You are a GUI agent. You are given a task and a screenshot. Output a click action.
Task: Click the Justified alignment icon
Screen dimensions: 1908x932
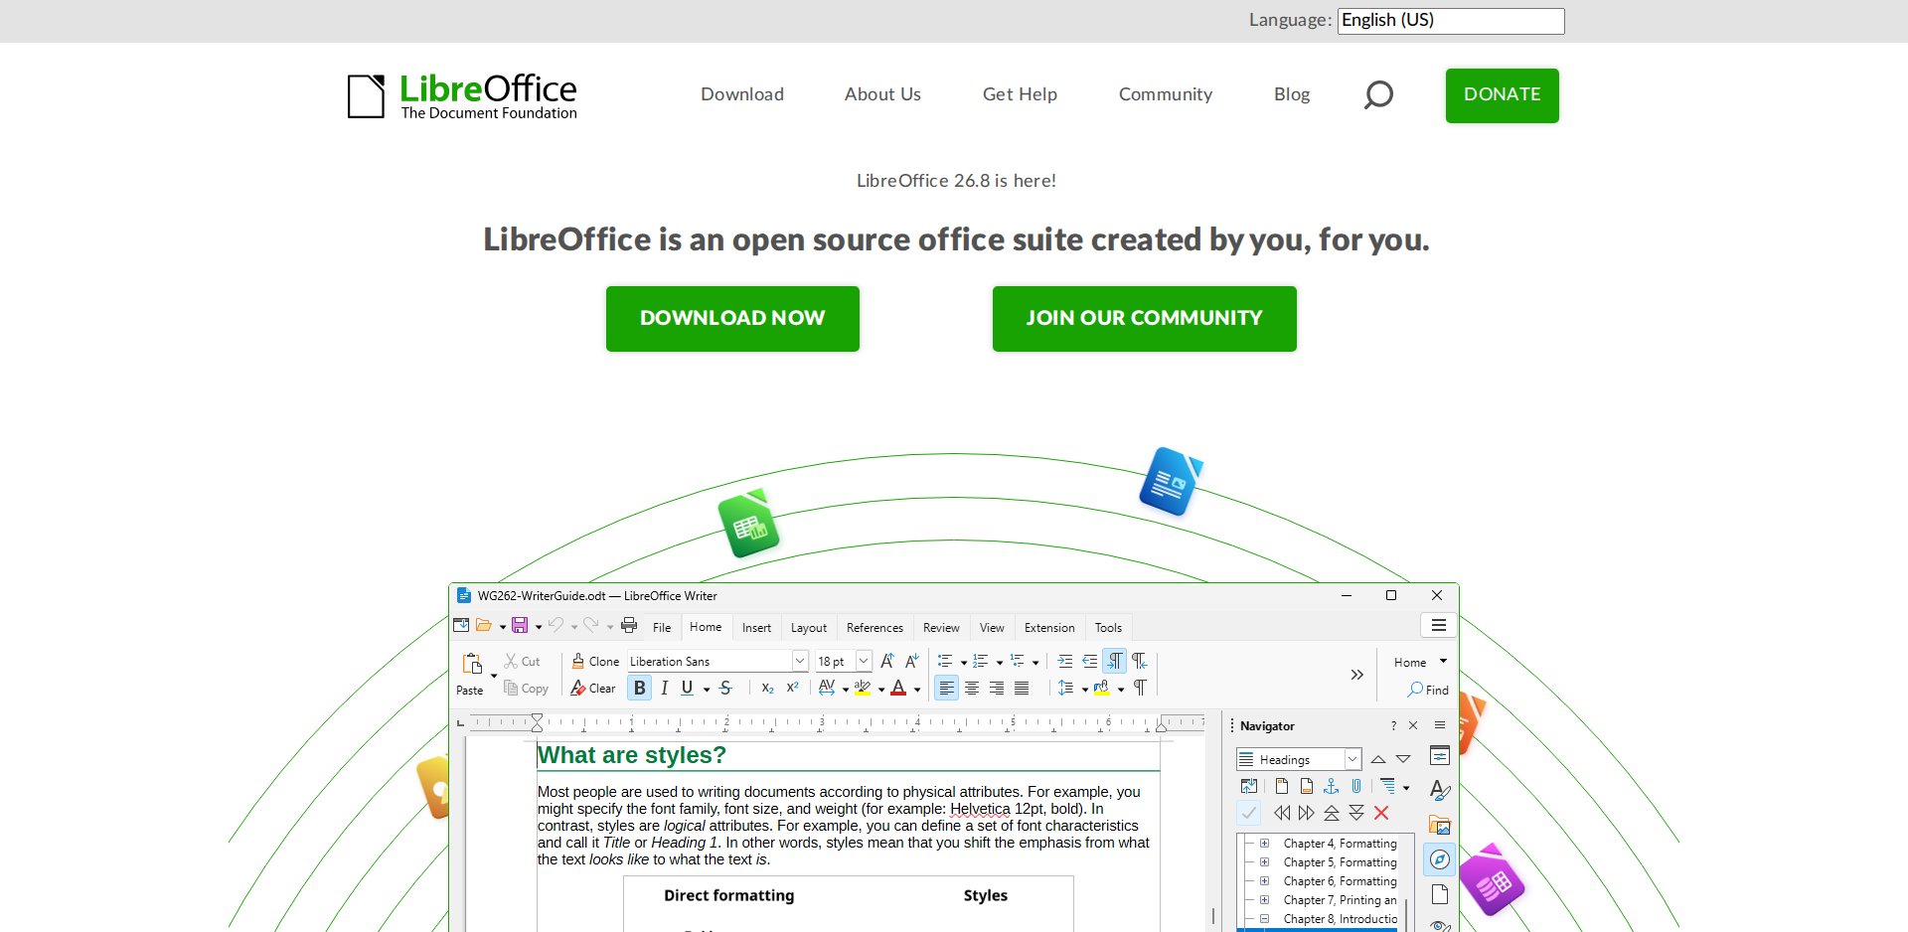pos(1022,688)
